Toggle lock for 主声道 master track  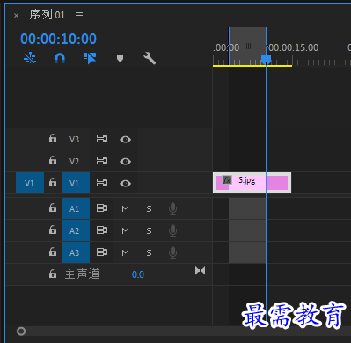point(53,274)
